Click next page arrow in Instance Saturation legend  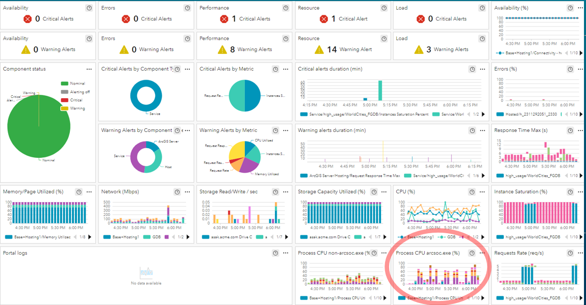pos(581,237)
